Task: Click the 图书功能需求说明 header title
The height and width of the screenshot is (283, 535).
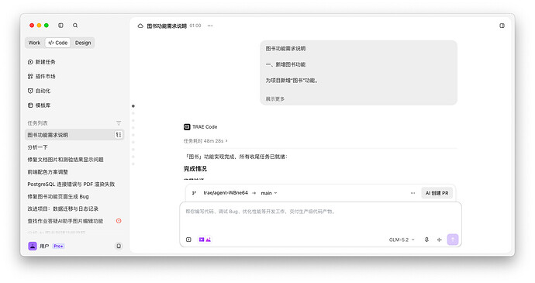Action: [x=167, y=26]
